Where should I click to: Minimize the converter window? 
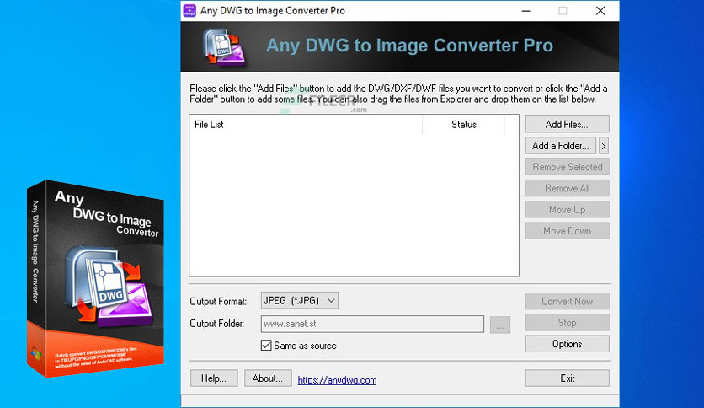pyautogui.click(x=526, y=11)
